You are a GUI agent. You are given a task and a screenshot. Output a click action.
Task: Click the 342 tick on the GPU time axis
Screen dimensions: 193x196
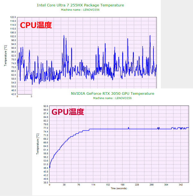[x=181, y=185]
